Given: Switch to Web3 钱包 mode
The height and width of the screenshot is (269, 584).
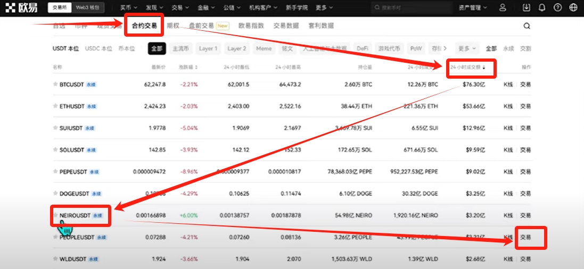Looking at the screenshot, I should point(87,7).
